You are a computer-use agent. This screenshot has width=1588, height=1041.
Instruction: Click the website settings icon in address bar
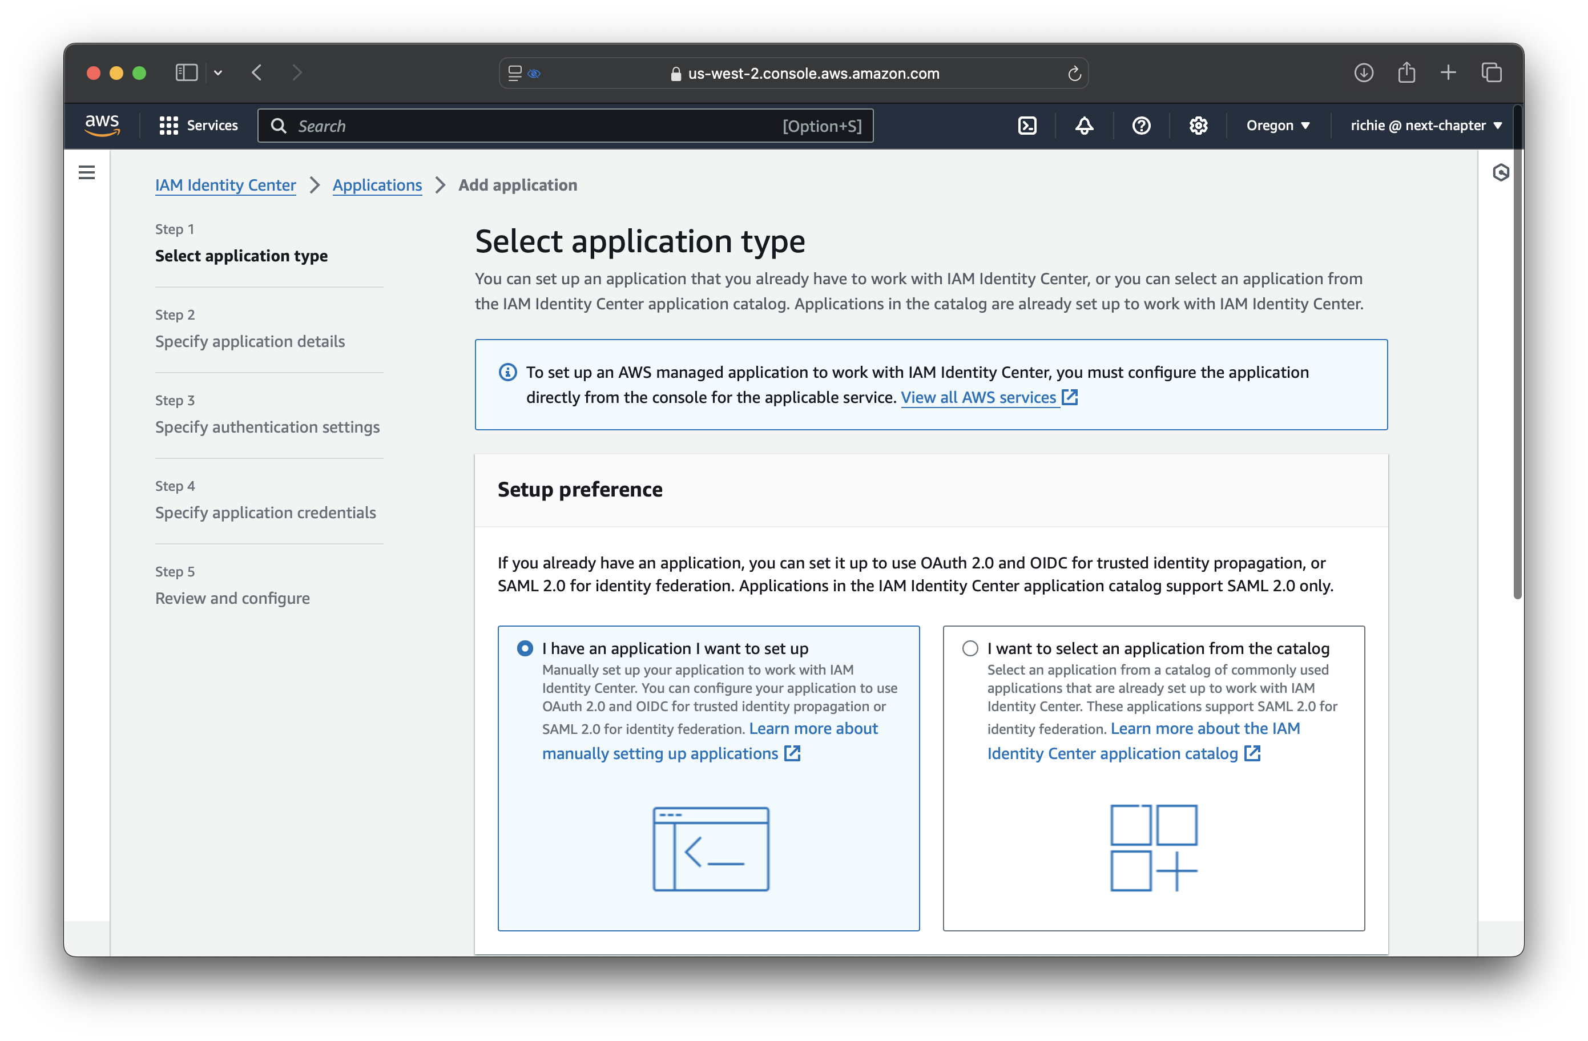point(514,74)
